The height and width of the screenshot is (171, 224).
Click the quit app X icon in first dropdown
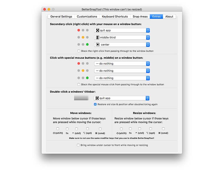coord(98,30)
